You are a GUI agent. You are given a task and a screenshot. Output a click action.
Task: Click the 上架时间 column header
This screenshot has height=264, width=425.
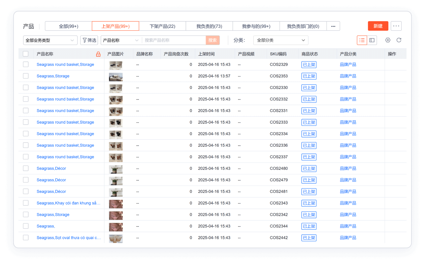(206, 54)
